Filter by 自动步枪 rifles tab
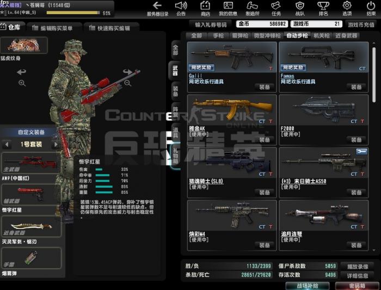The image size is (381, 290). pyautogui.click(x=297, y=36)
